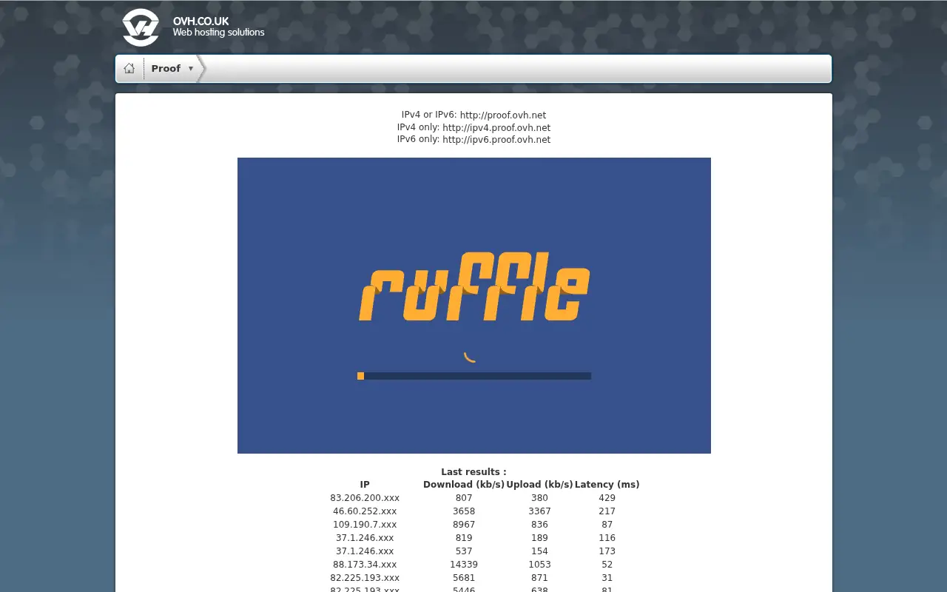
Task: Select latency value 429
Action: (607, 498)
